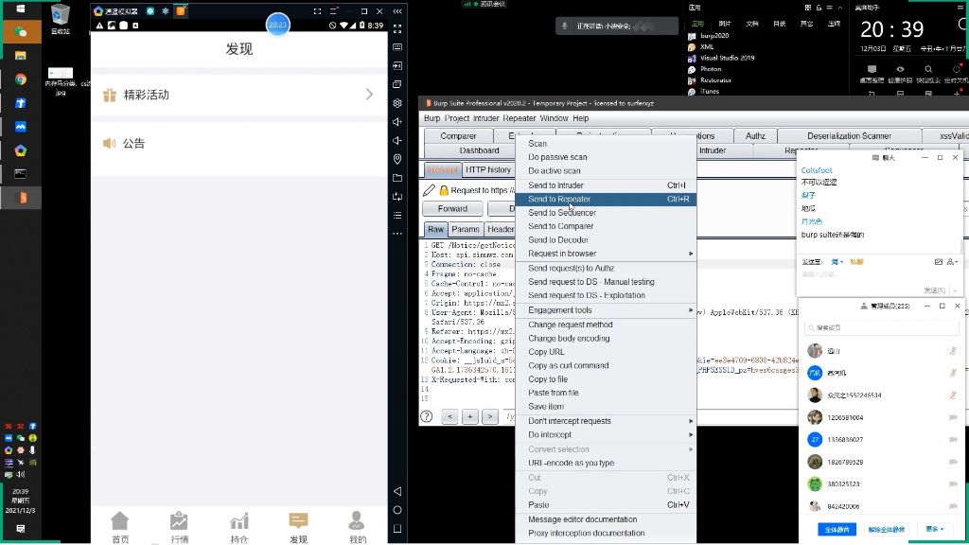Tap the 首页 home icon in phone app

(120, 521)
